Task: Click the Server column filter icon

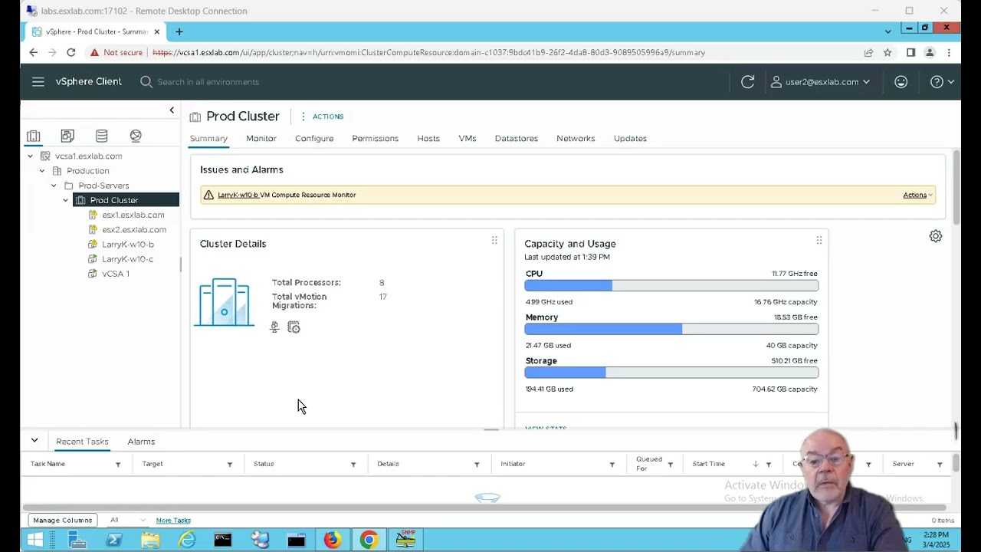Action: point(940,465)
